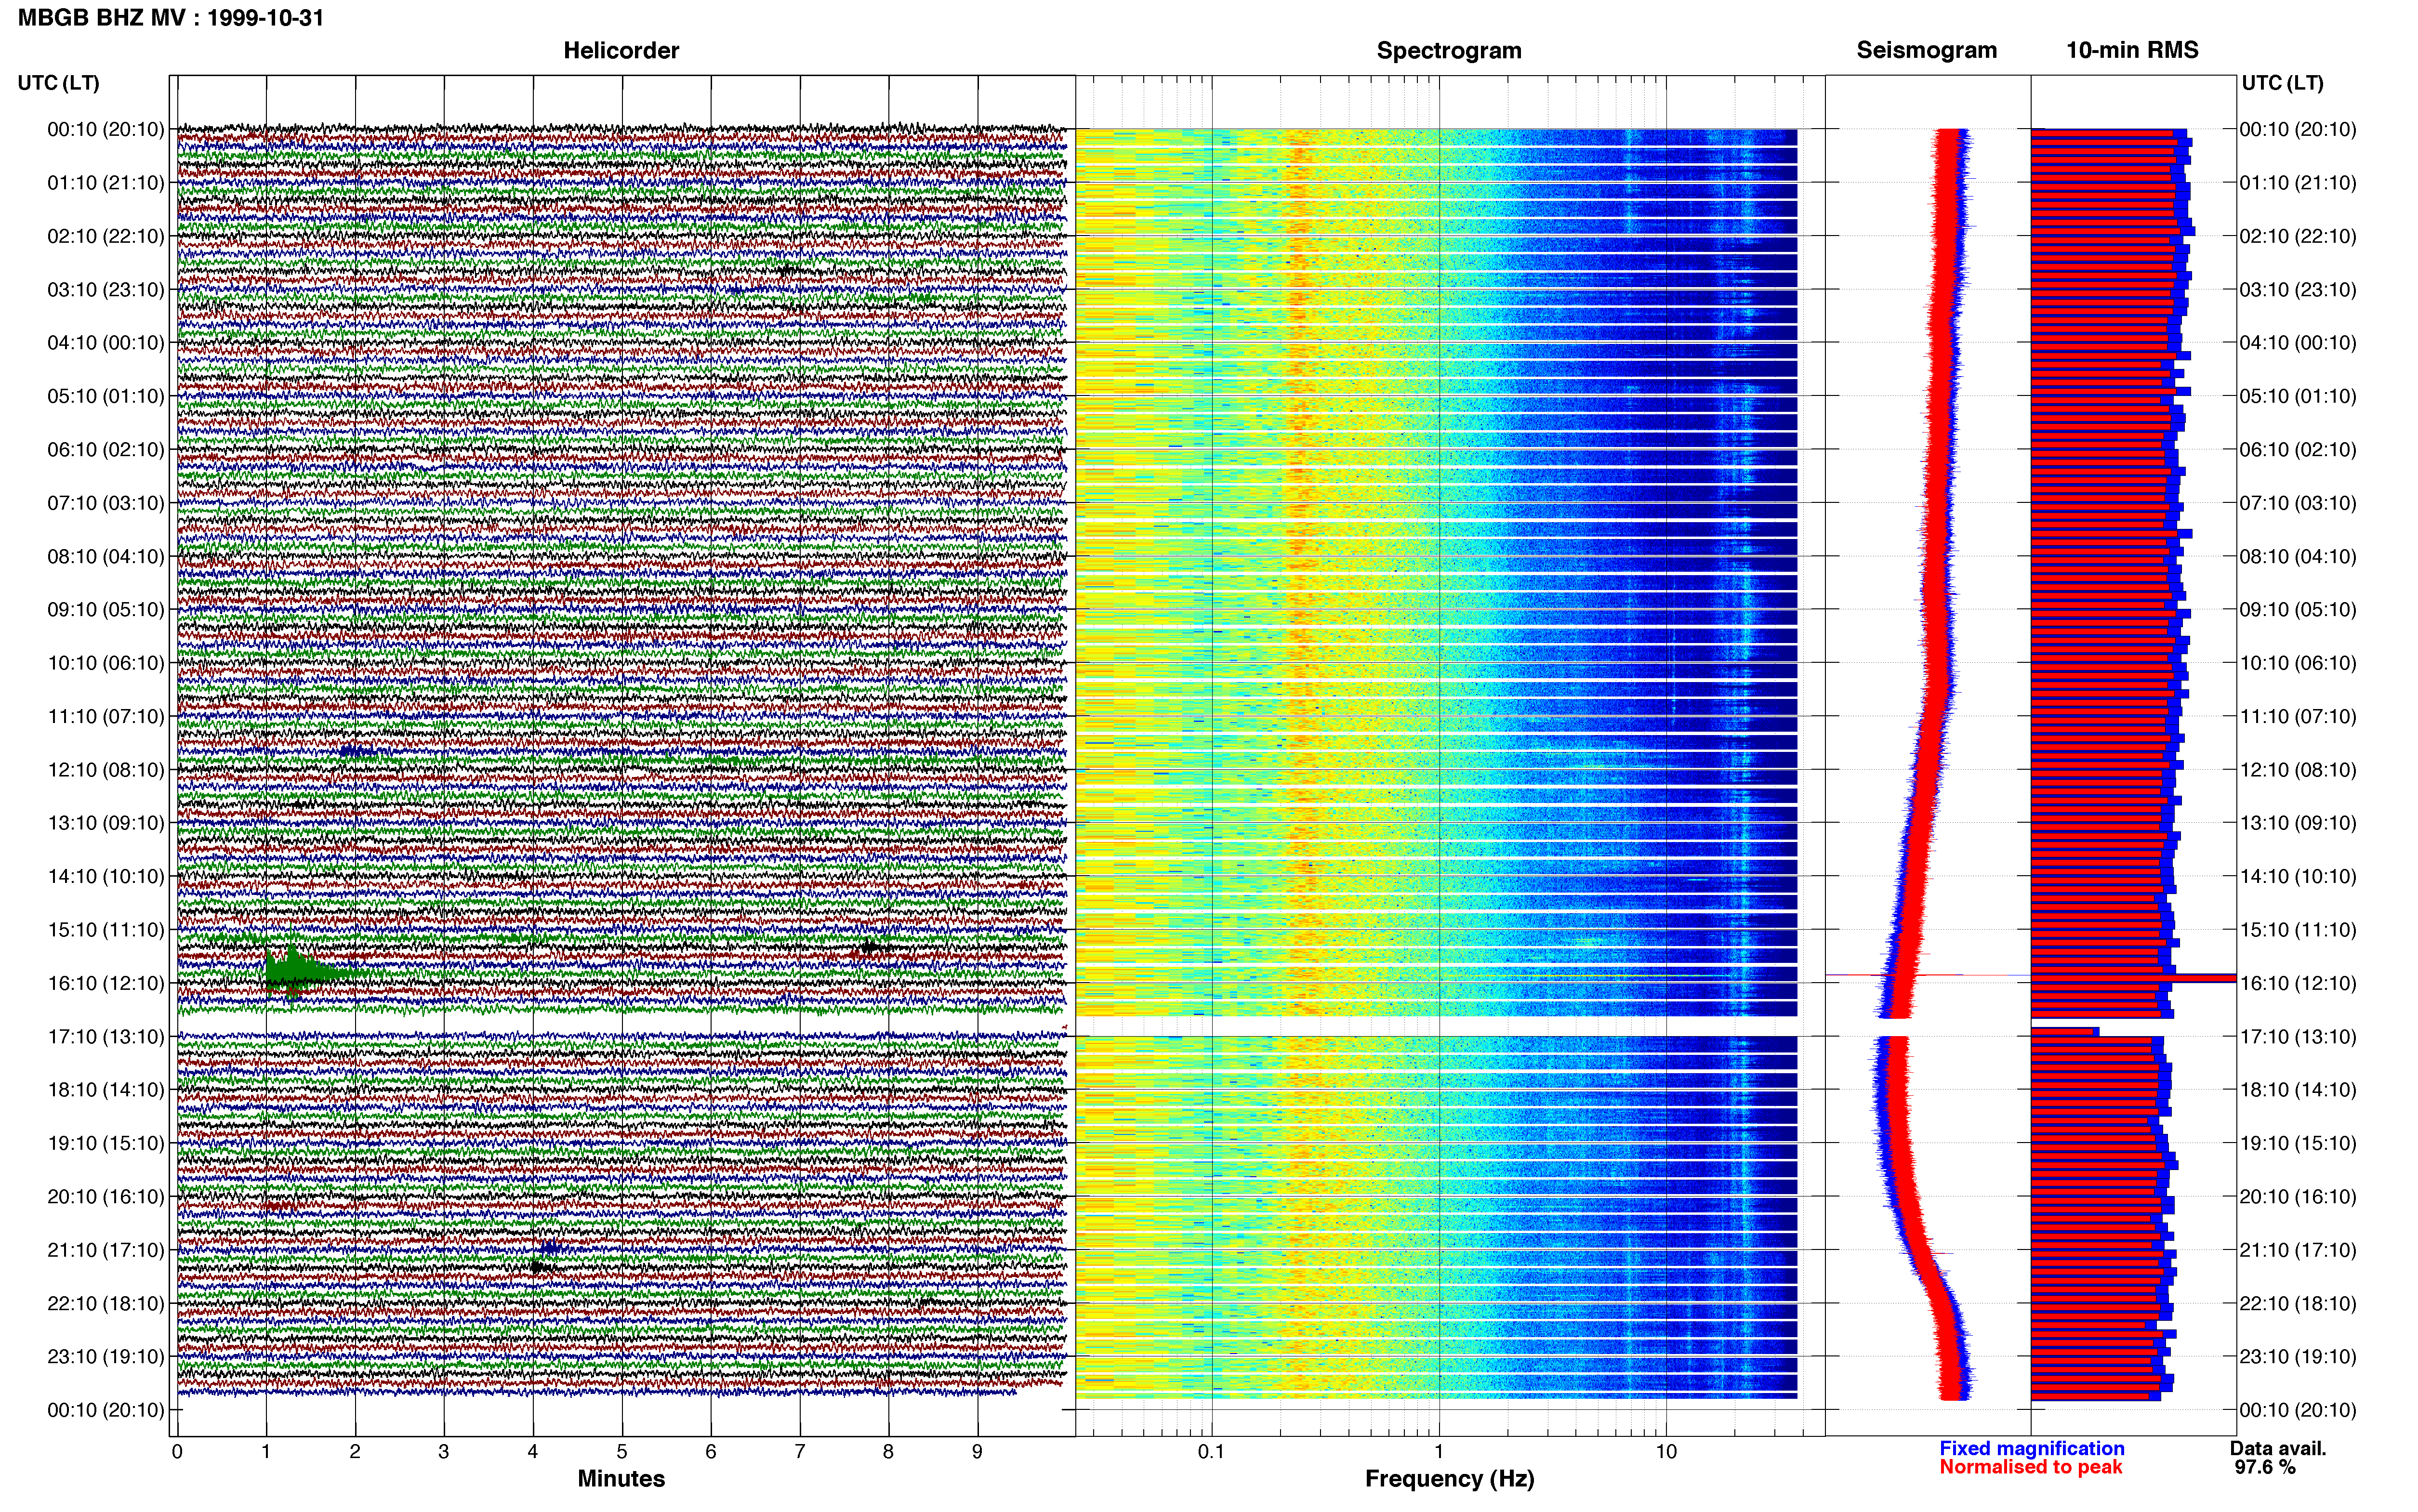Click left time label 06:10 (02:10)

(106, 450)
